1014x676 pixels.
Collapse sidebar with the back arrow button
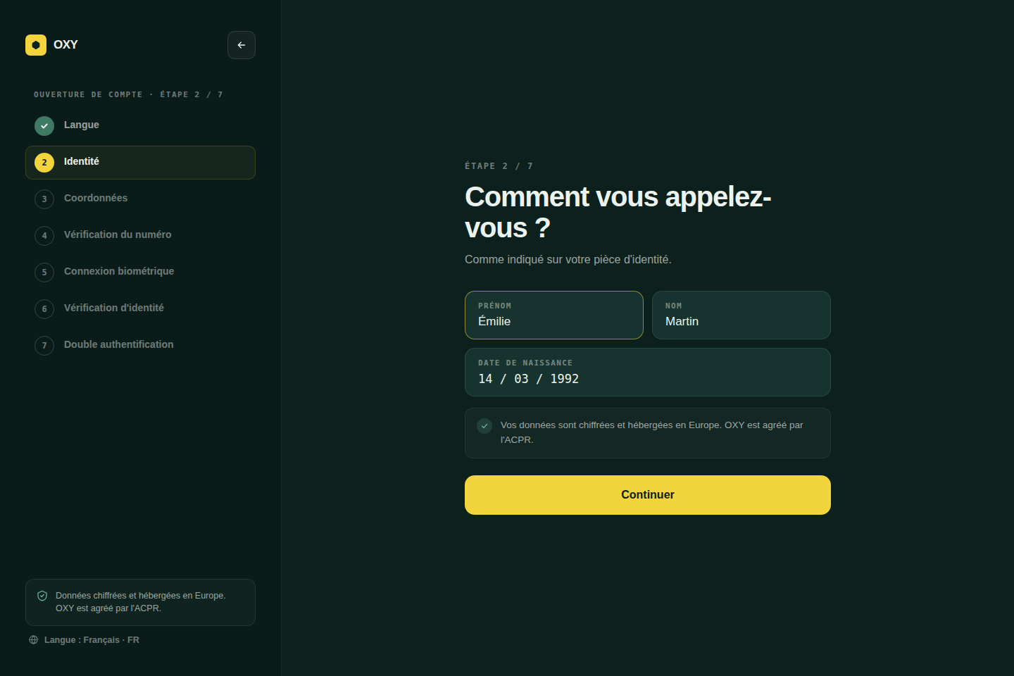242,45
